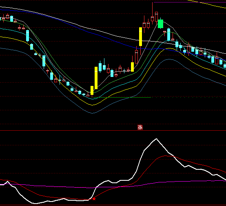
Task: Select the tallest yellow candlestick at the bottom reversal
Action: [96, 78]
